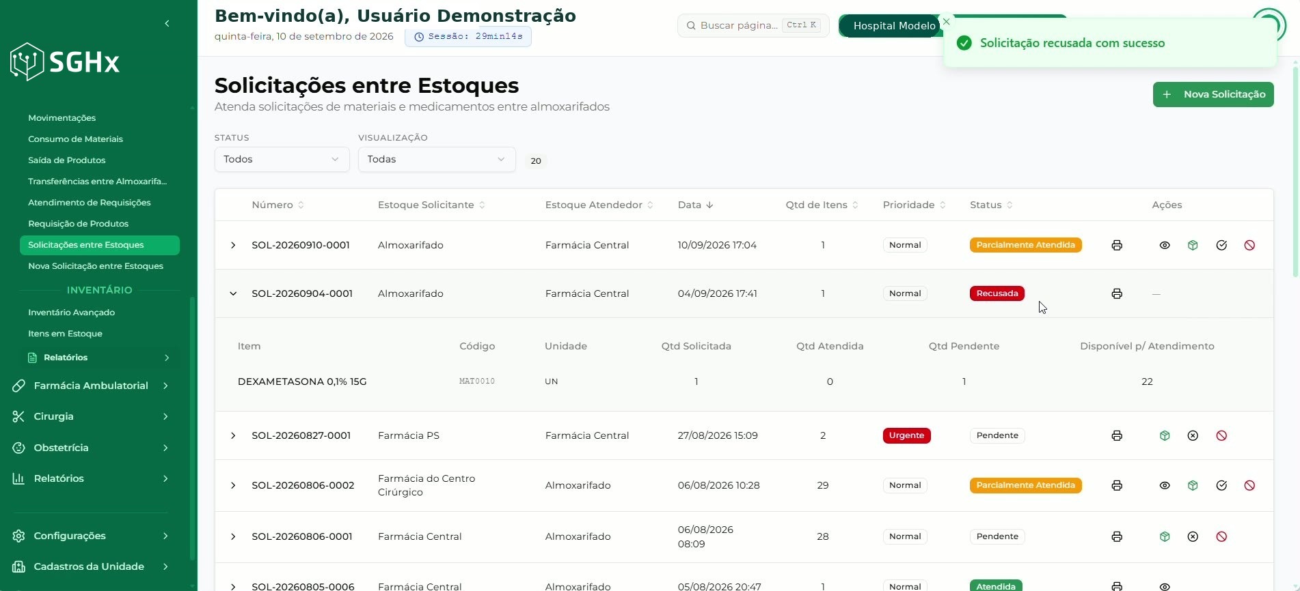
Task: View details of SOL-20260806-0002
Action: point(1165,485)
